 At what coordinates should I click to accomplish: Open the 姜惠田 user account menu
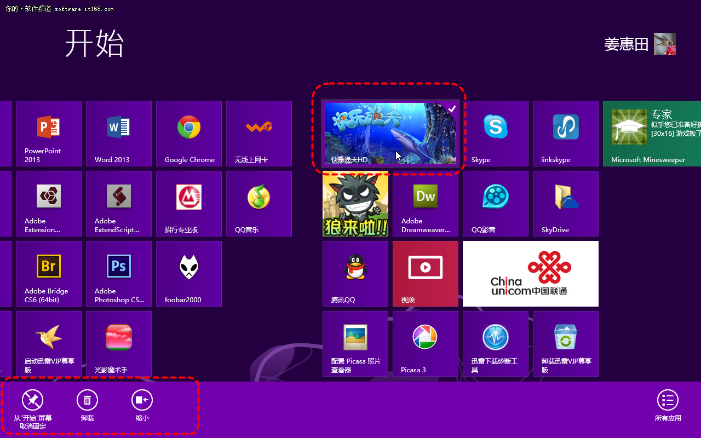(x=640, y=44)
